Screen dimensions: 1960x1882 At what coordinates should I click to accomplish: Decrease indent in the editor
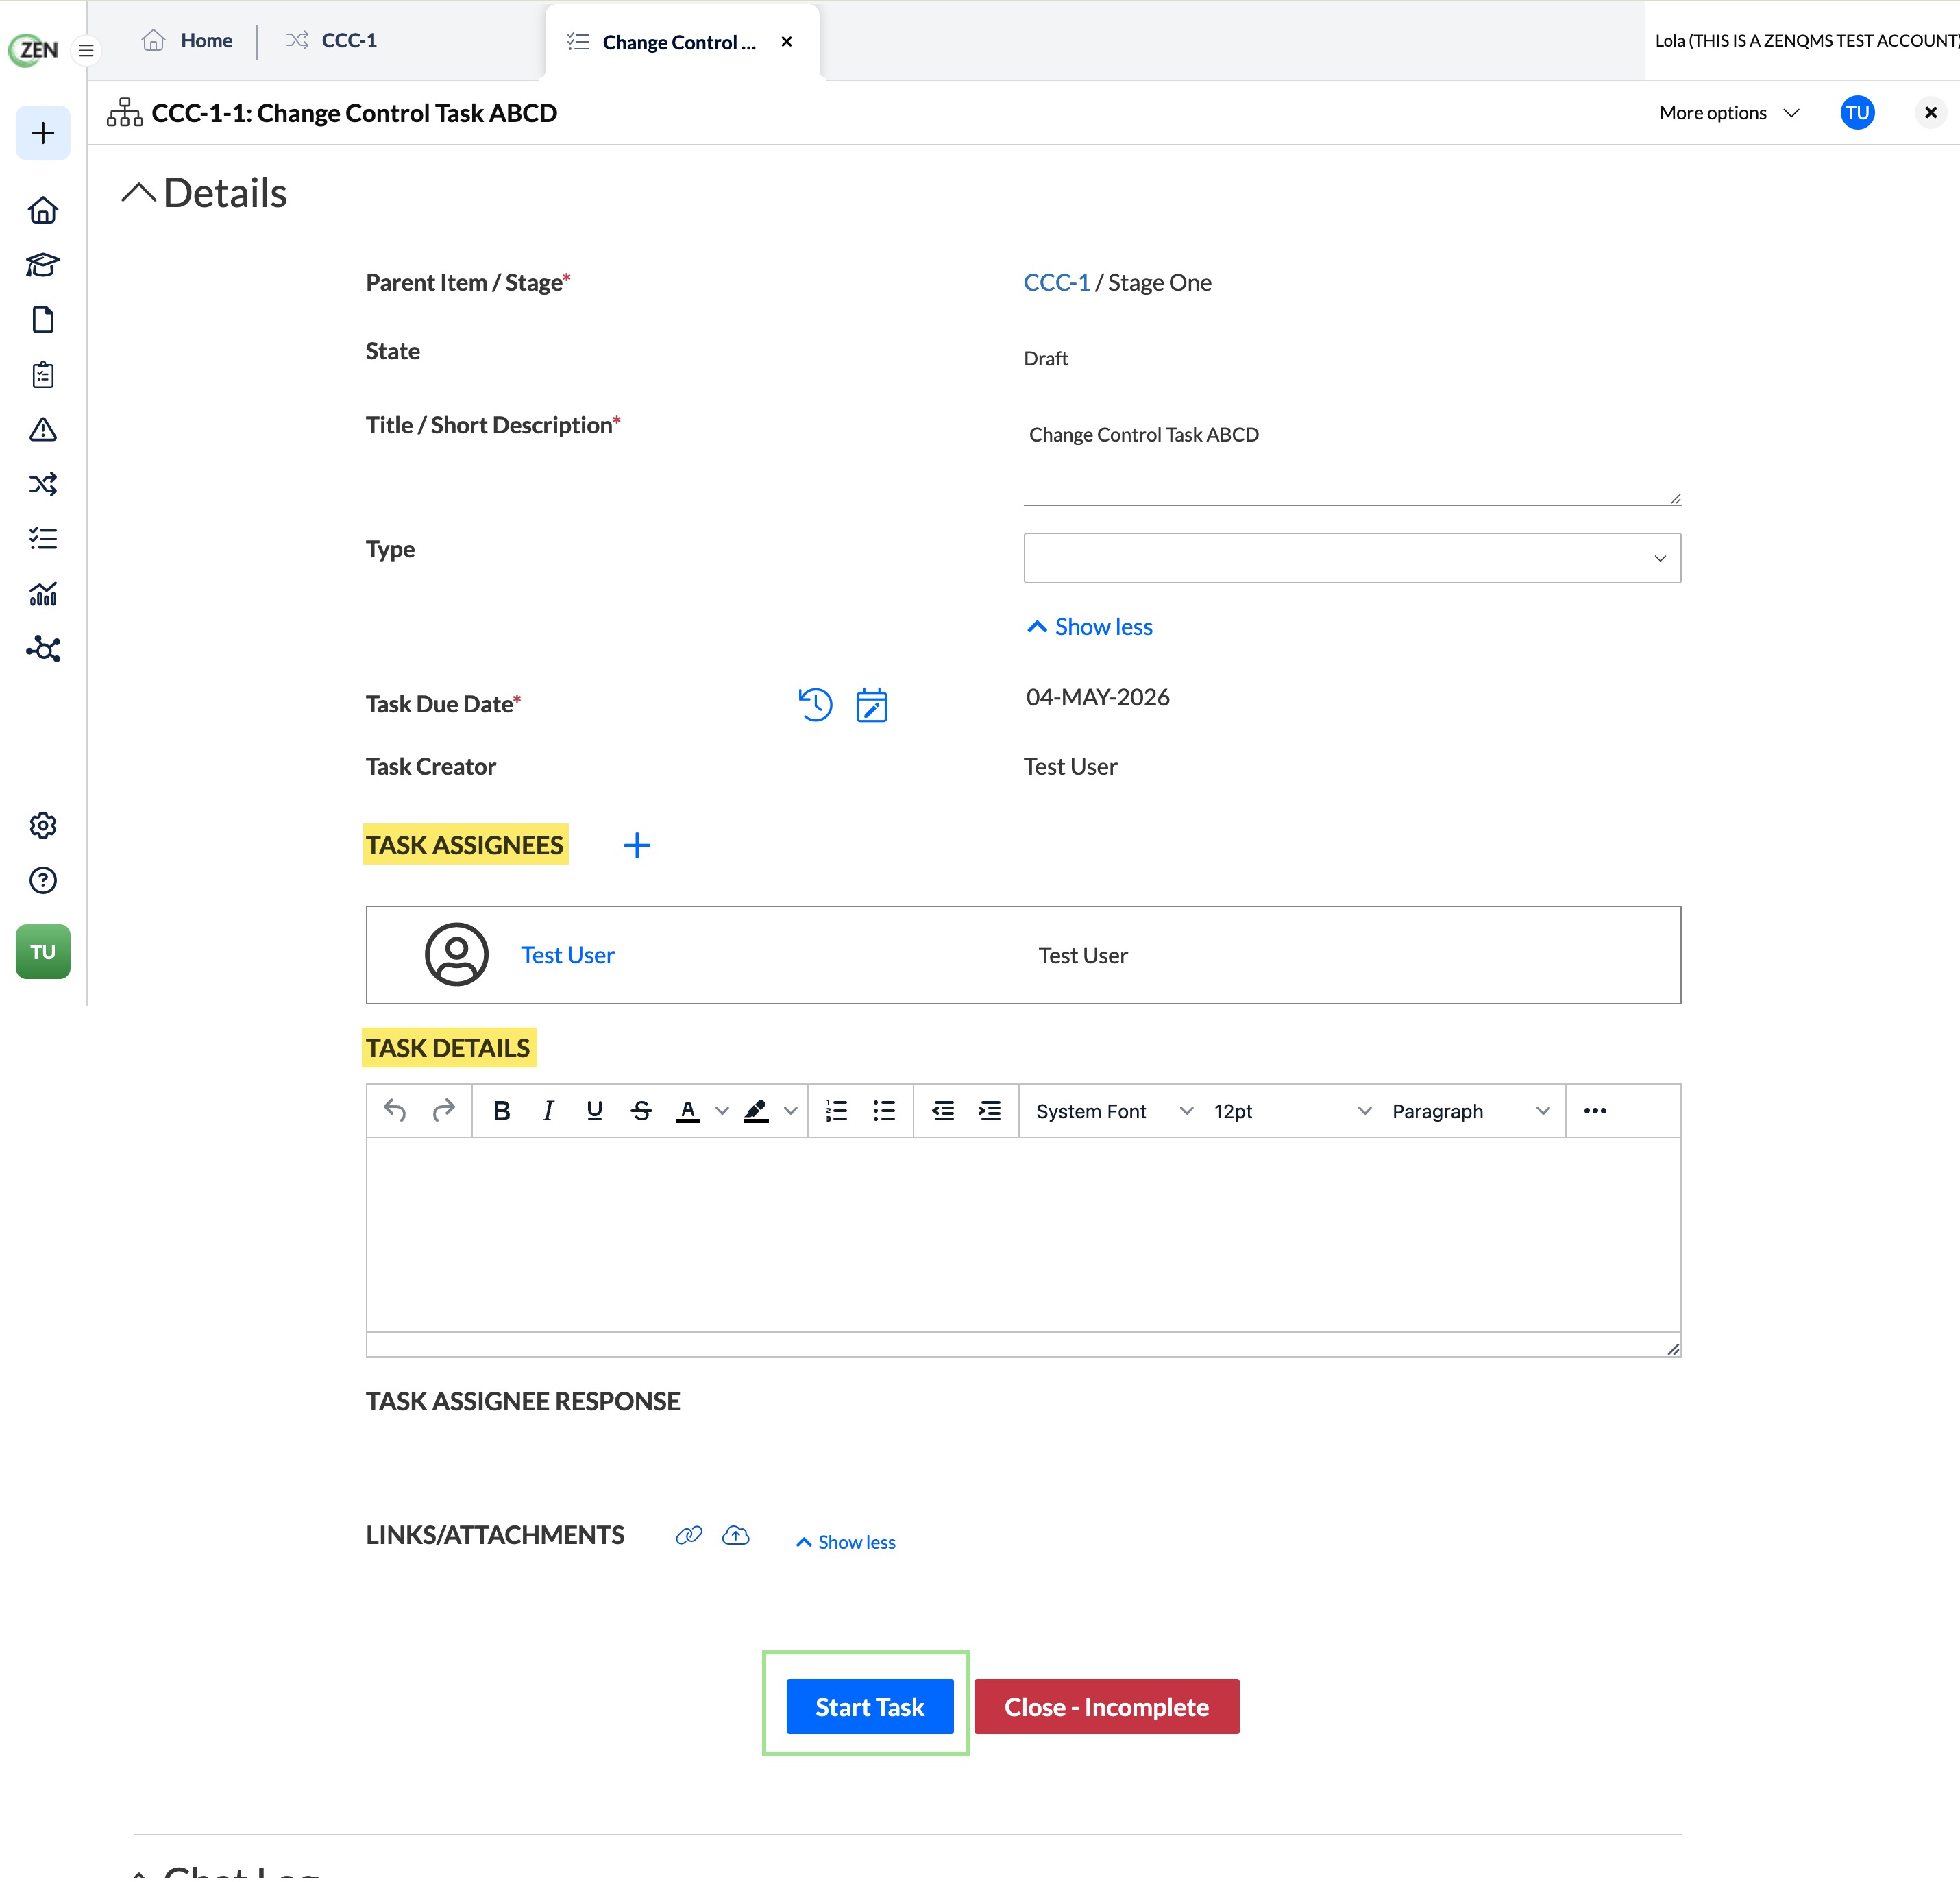pyautogui.click(x=942, y=1111)
